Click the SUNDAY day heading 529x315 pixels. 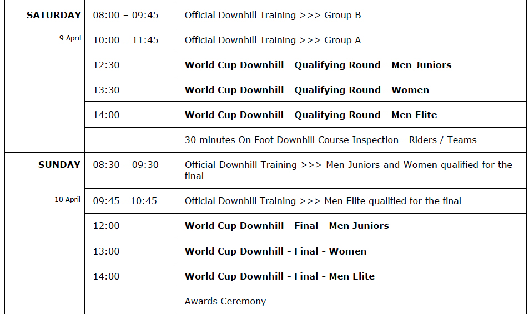pos(59,165)
